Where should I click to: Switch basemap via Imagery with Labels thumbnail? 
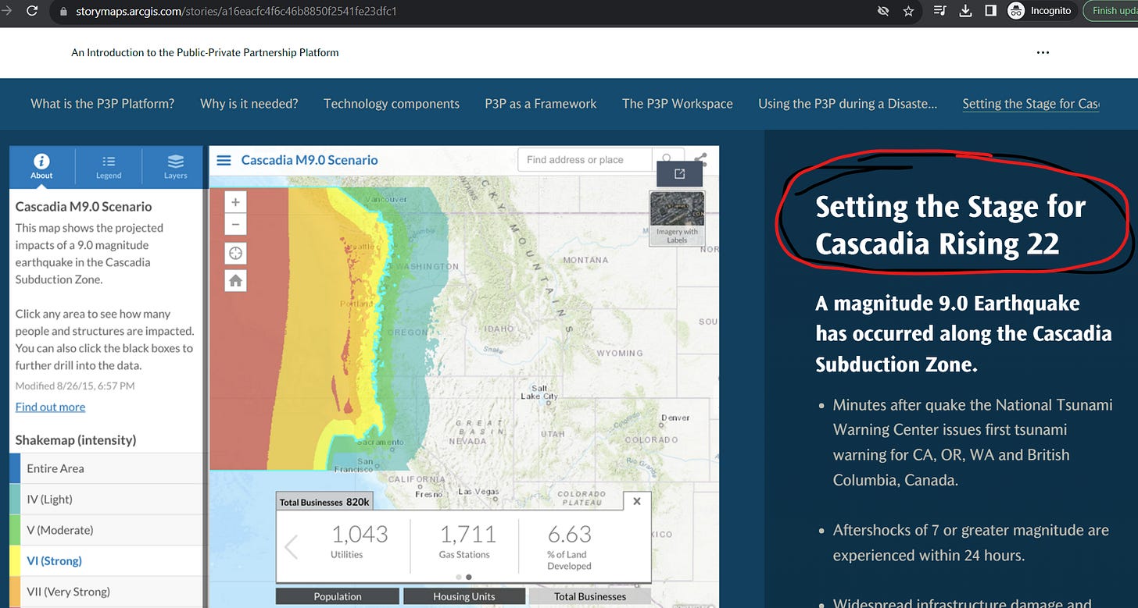(x=677, y=219)
